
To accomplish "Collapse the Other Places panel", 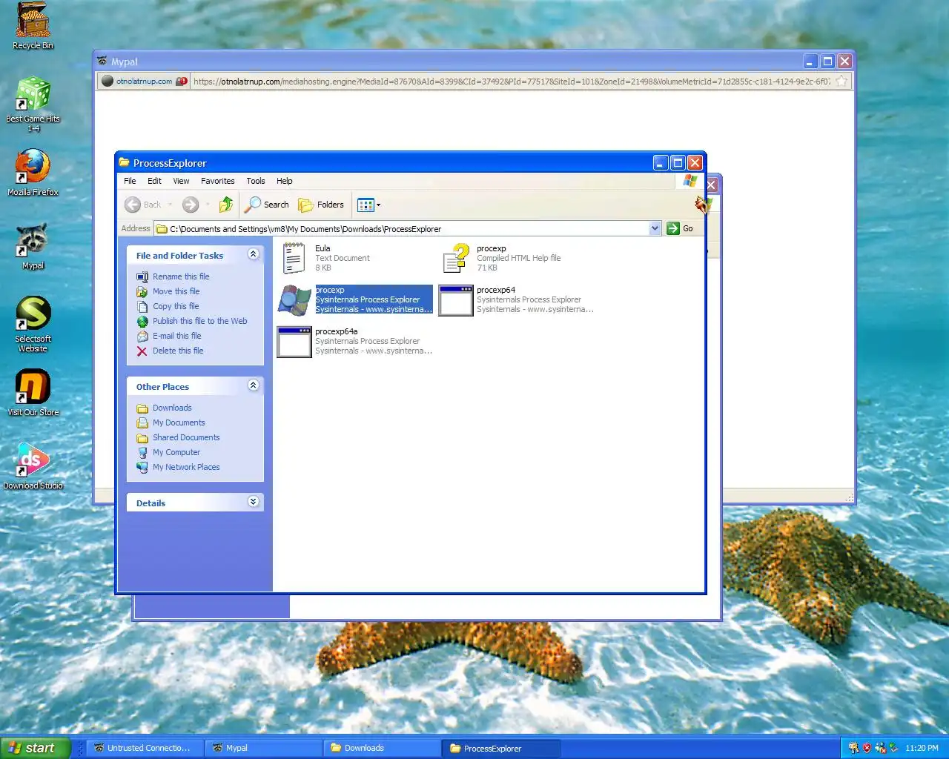I will (253, 385).
